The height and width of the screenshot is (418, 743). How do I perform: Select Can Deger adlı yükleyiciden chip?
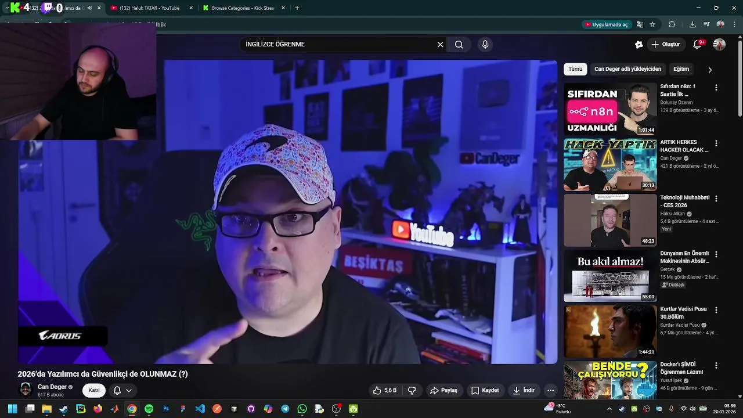627,69
